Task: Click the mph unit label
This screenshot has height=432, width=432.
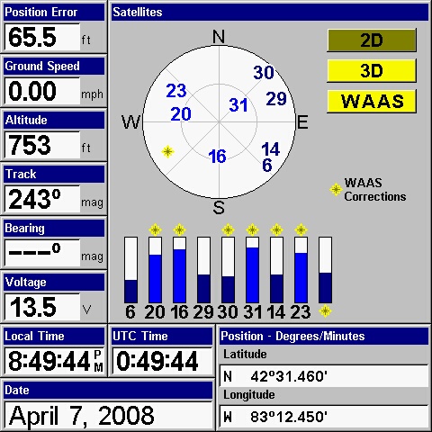Action: [x=92, y=94]
